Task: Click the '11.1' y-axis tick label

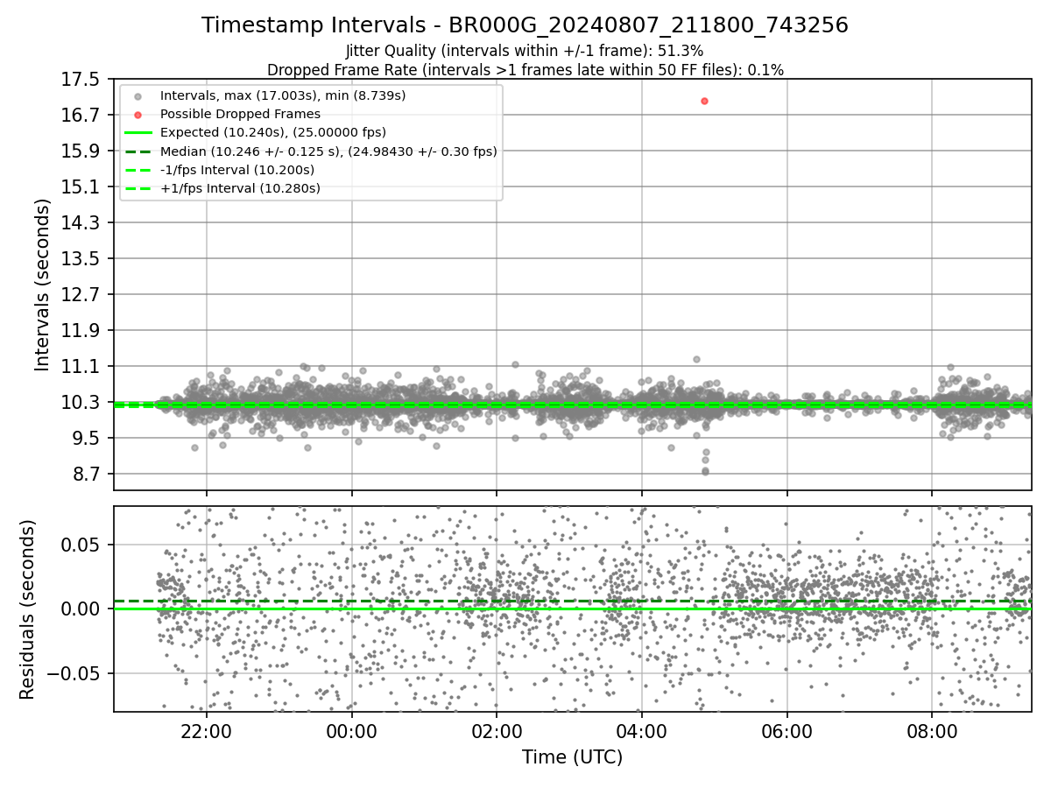Action: [82, 367]
